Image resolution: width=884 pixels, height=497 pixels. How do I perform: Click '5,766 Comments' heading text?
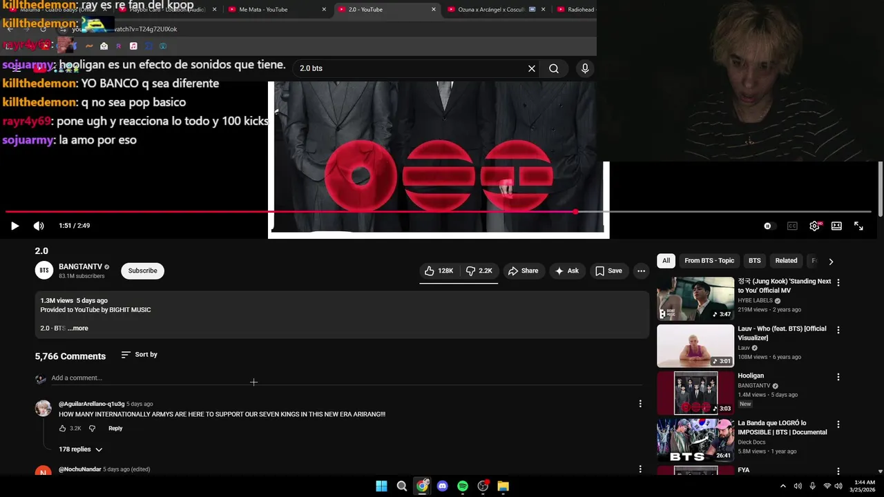click(x=70, y=356)
